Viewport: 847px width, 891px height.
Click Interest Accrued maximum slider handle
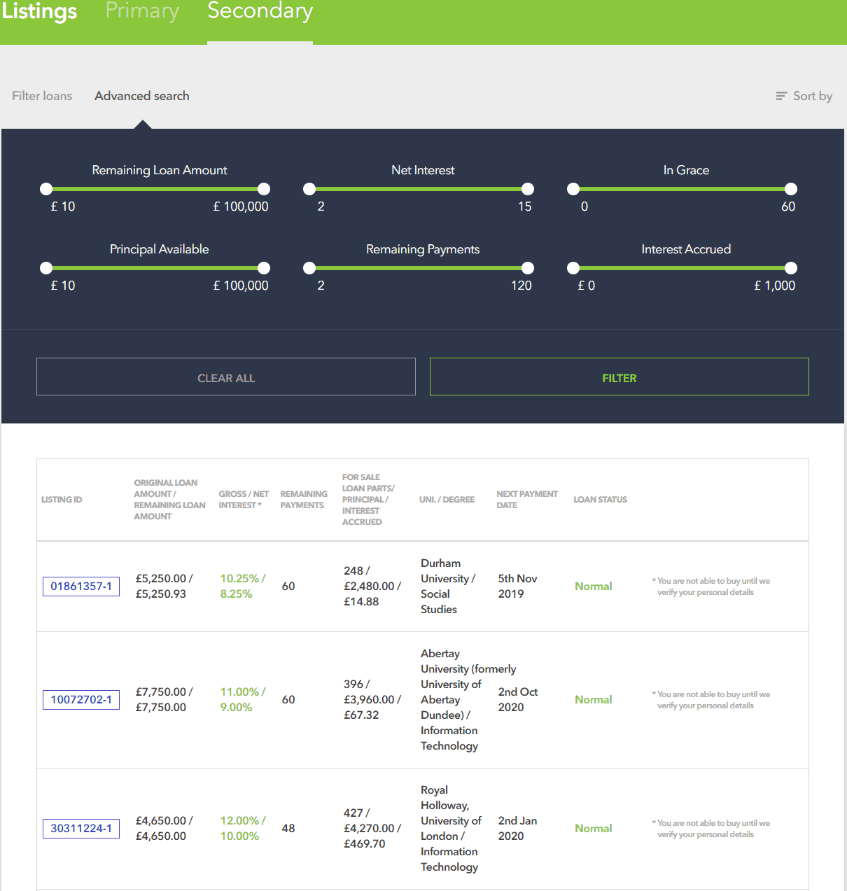(791, 268)
